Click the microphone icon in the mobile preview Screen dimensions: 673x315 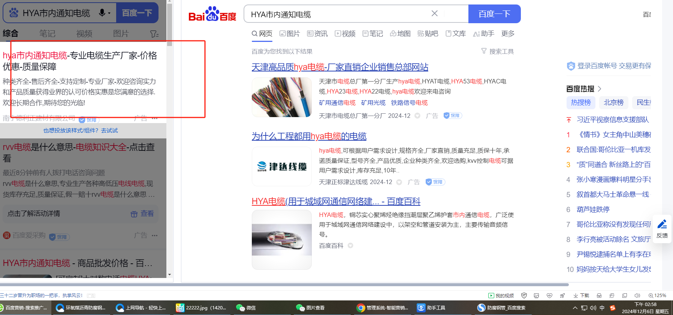pos(102,13)
